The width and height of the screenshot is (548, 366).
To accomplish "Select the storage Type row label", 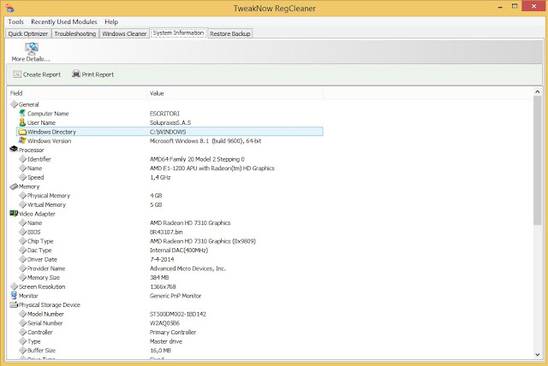I will (x=34, y=341).
